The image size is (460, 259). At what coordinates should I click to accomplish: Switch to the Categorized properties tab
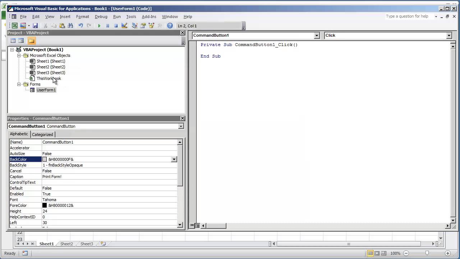point(42,135)
